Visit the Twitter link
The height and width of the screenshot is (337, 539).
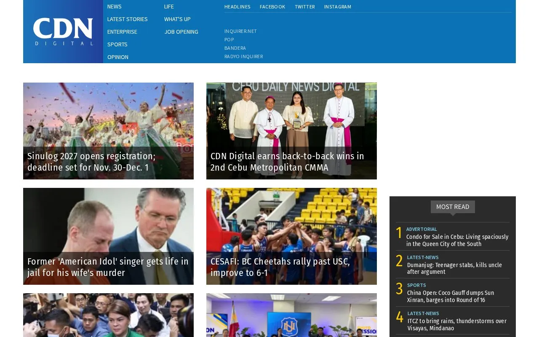point(305,7)
